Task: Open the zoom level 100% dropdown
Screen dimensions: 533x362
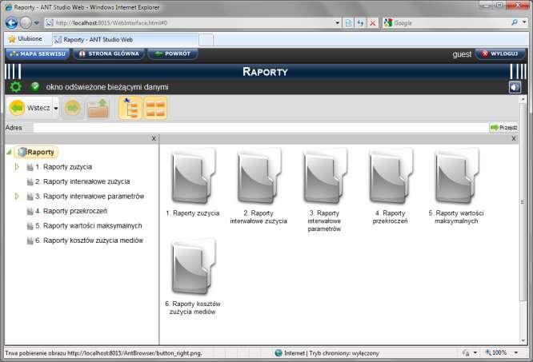Action: (516, 353)
